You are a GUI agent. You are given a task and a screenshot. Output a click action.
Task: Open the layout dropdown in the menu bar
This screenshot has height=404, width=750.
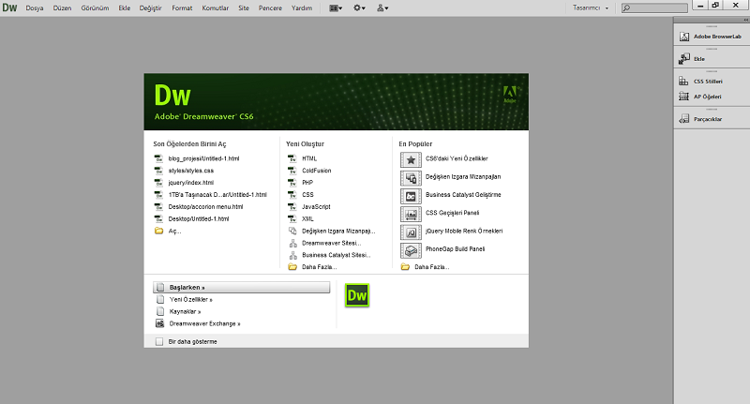[x=336, y=8]
